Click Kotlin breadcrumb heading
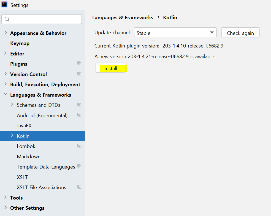The height and width of the screenshot is (216, 271). point(170,18)
